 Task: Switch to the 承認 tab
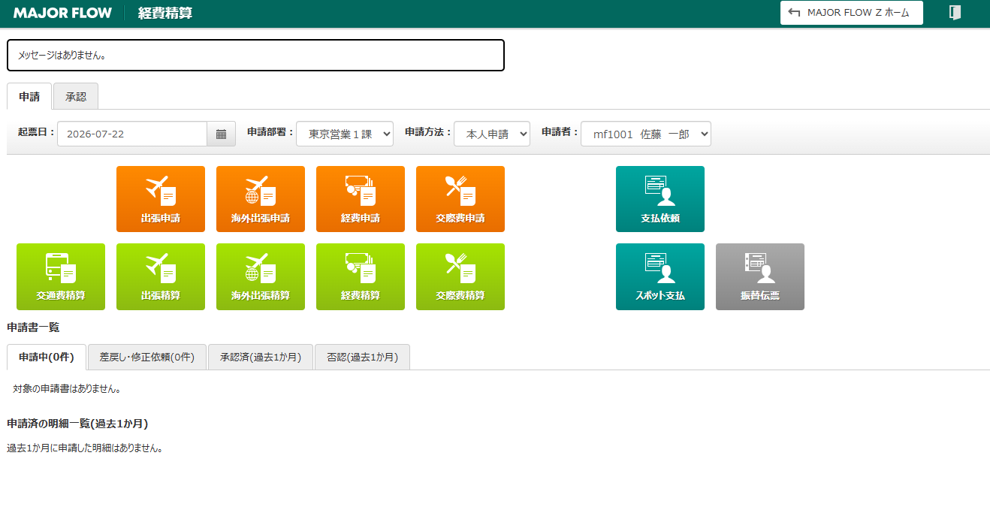coord(76,96)
